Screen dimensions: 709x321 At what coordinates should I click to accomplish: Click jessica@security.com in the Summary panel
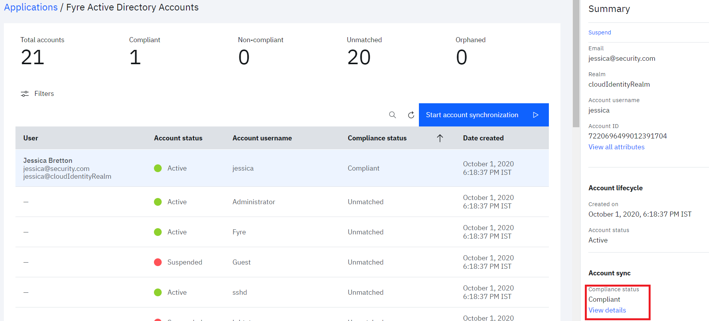(622, 58)
